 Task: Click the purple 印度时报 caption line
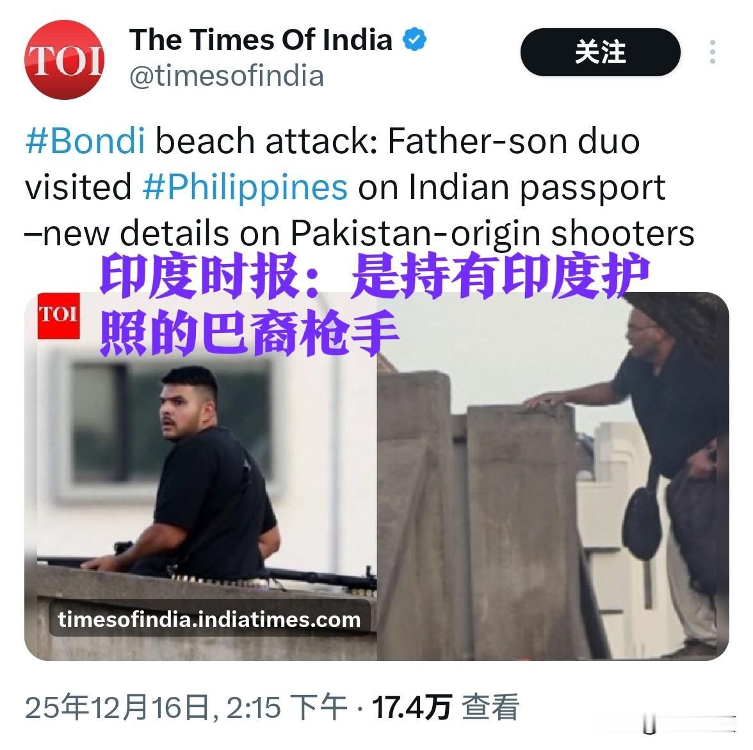[x=375, y=276]
